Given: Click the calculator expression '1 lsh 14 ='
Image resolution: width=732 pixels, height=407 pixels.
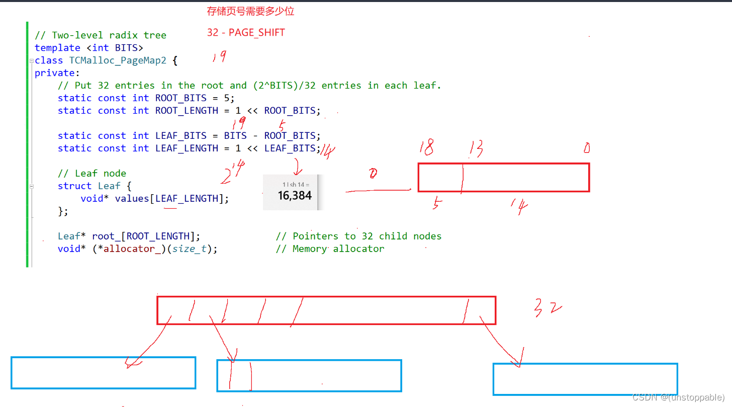Looking at the screenshot, I should pos(296,185).
